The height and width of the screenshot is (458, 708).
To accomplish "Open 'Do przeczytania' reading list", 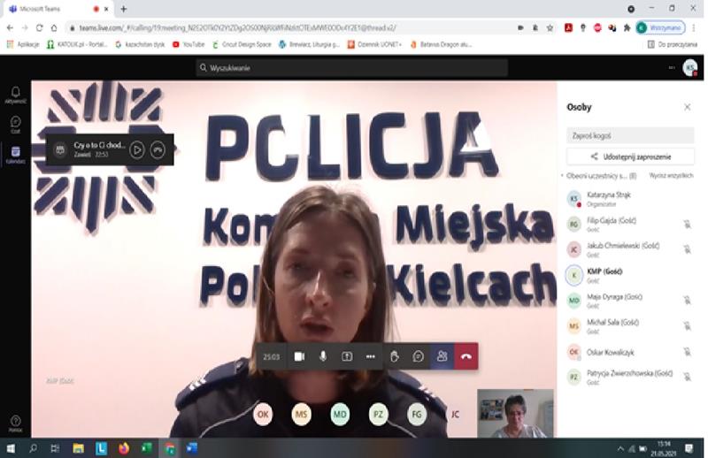I will pyautogui.click(x=673, y=44).
